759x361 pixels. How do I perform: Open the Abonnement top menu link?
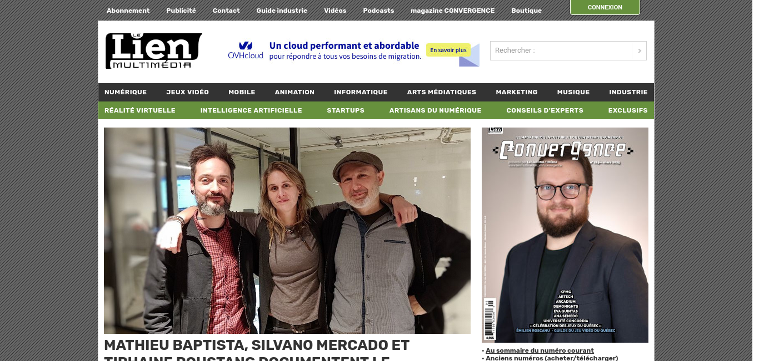[128, 11]
